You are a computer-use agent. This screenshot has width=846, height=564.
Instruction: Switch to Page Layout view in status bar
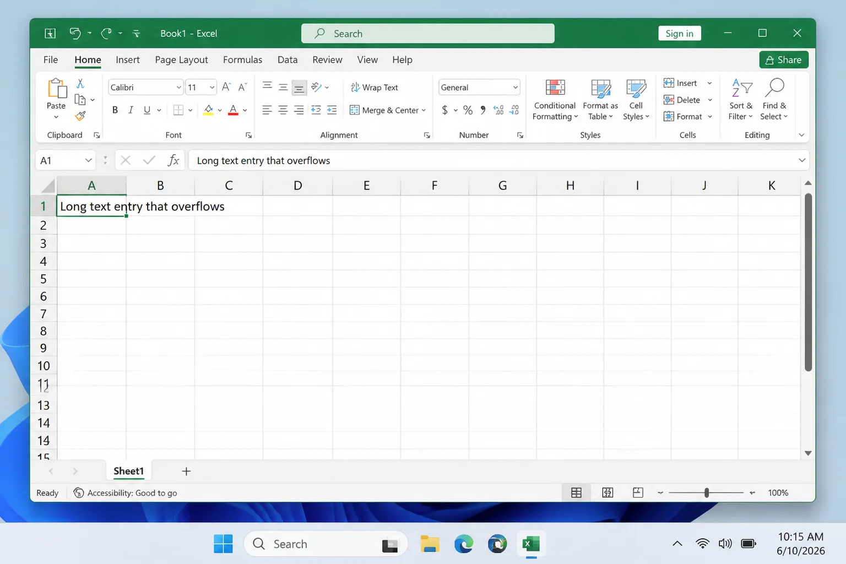coord(608,492)
